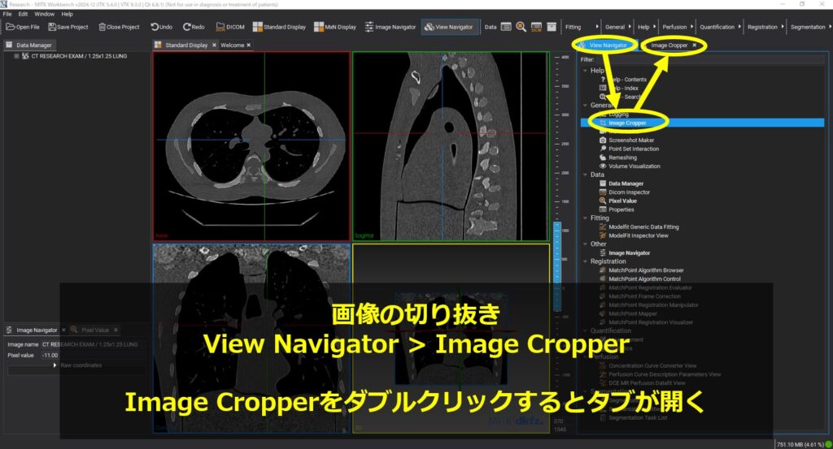833x449 pixels.
Task: Open the MxN Display editor
Action: 334,27
